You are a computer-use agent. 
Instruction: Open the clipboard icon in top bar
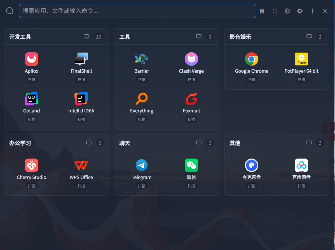pos(262,11)
